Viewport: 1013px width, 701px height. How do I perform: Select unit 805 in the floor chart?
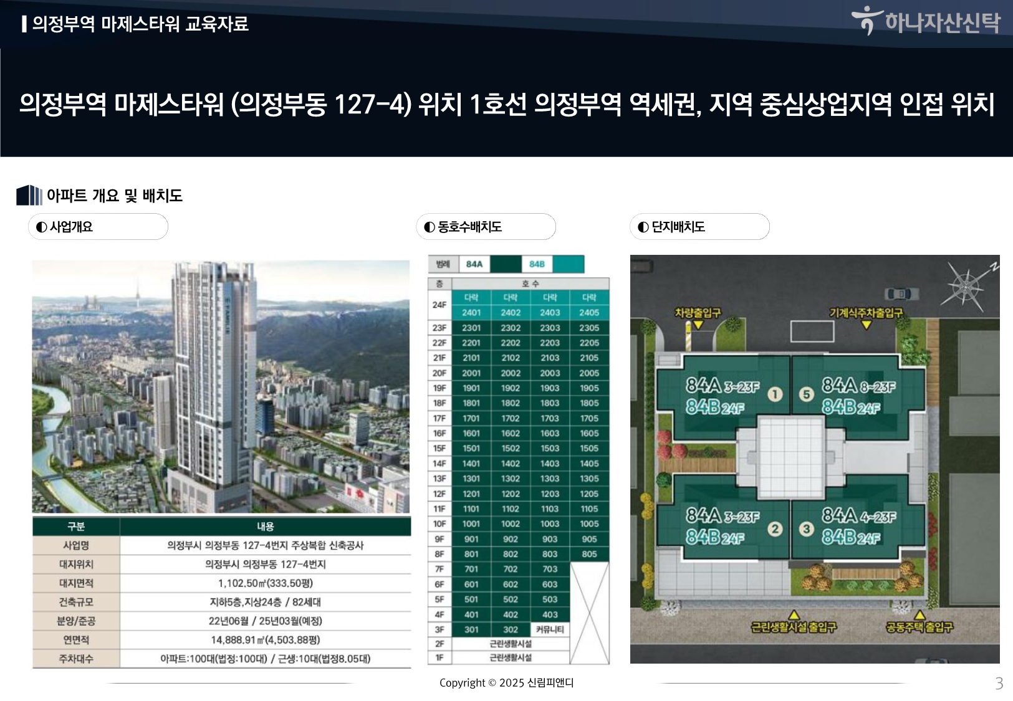click(589, 554)
